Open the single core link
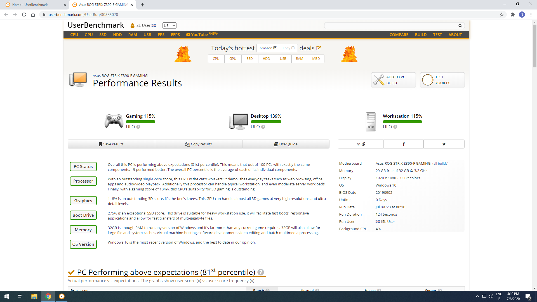This screenshot has height=302, width=537. click(x=152, y=179)
